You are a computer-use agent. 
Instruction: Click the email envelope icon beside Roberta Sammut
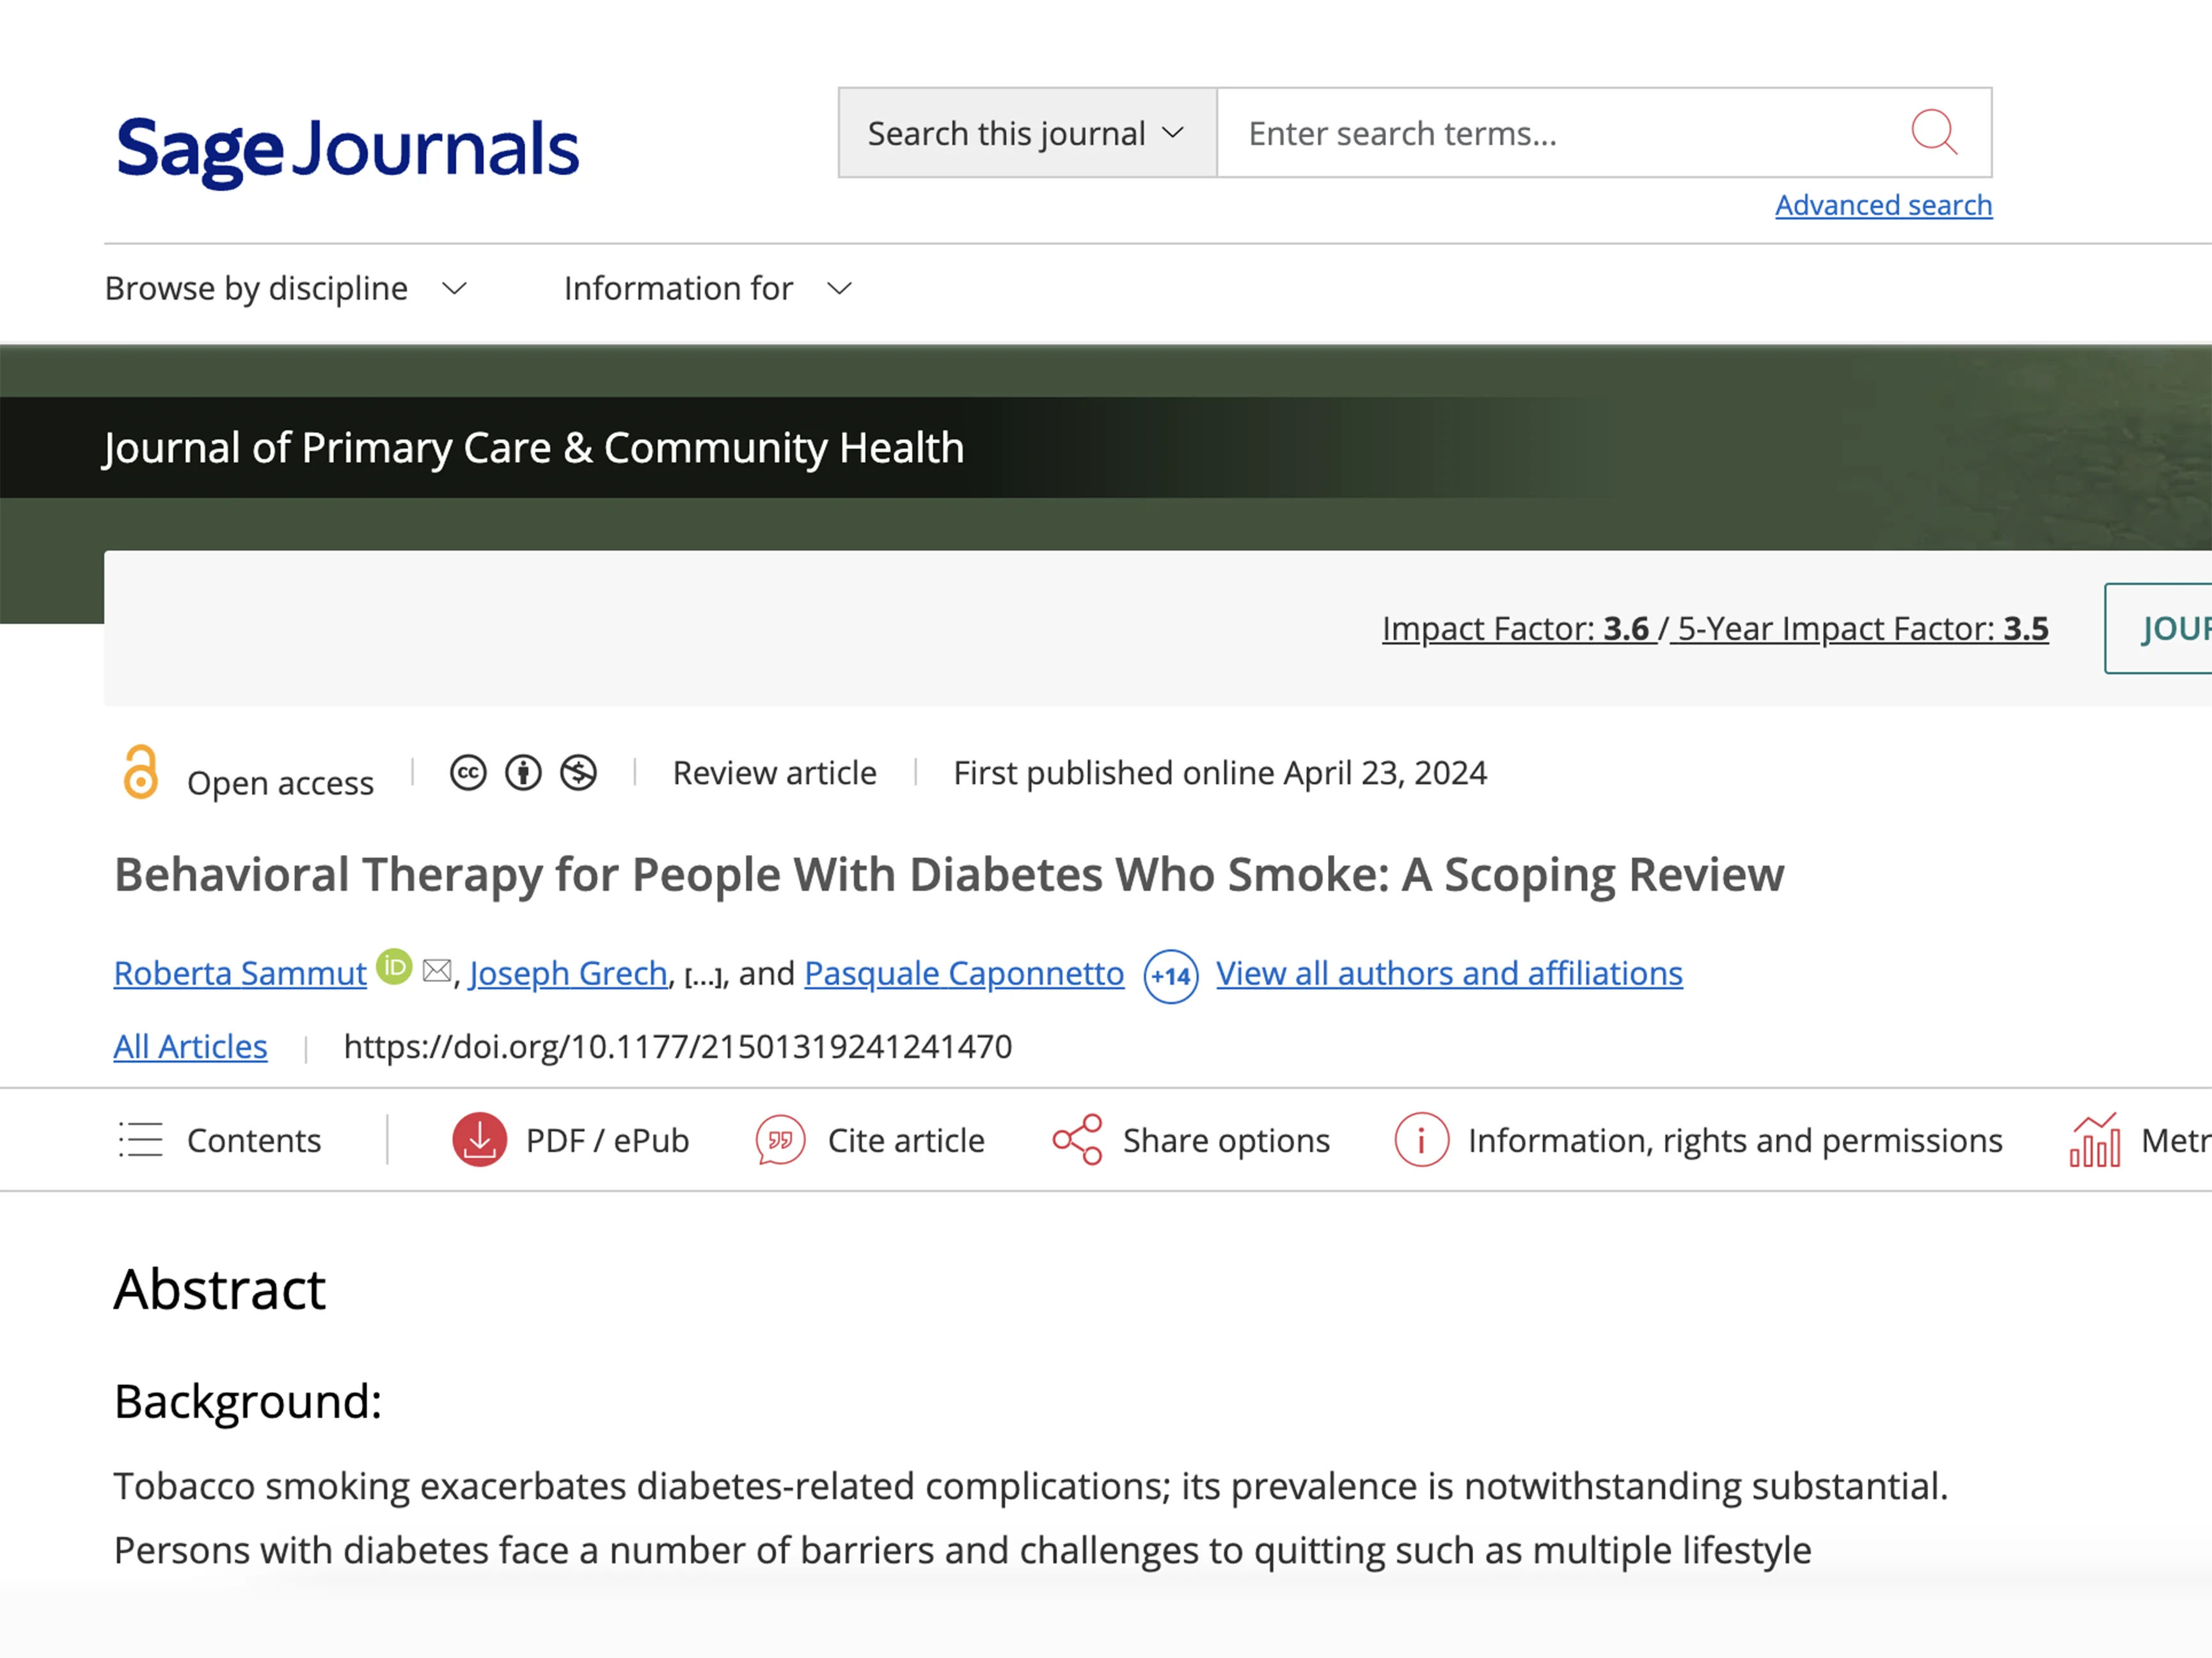pyautogui.click(x=436, y=971)
